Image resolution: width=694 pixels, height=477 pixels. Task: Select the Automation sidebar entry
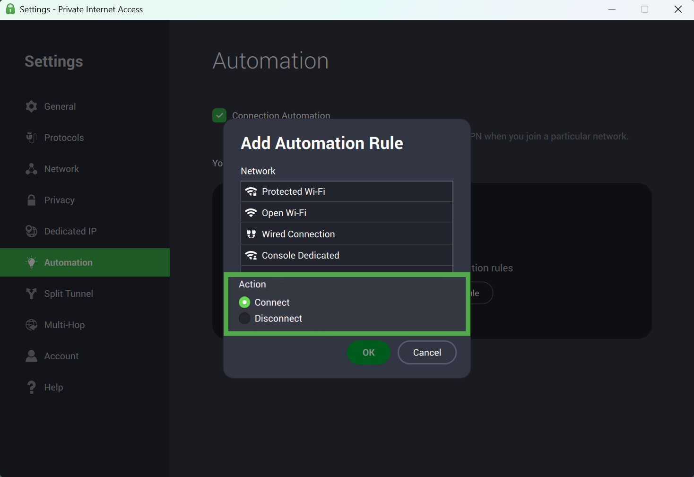coord(85,262)
